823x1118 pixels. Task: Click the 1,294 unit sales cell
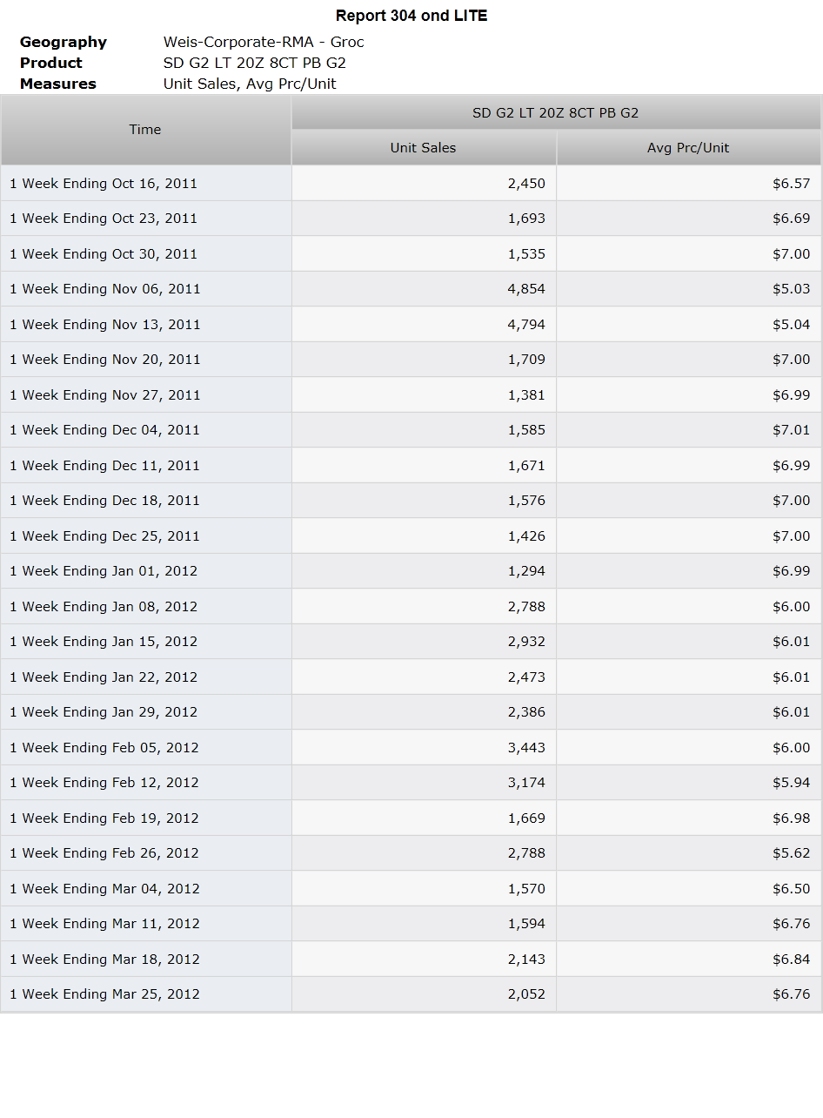(424, 571)
